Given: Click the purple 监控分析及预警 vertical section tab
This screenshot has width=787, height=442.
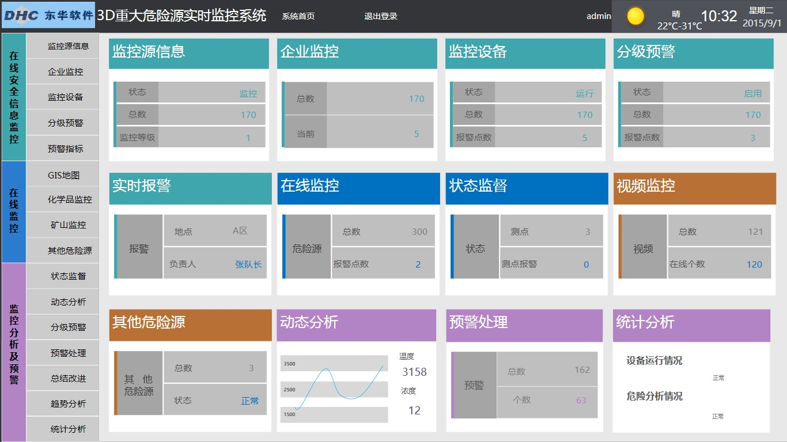Looking at the screenshot, I should point(14,352).
